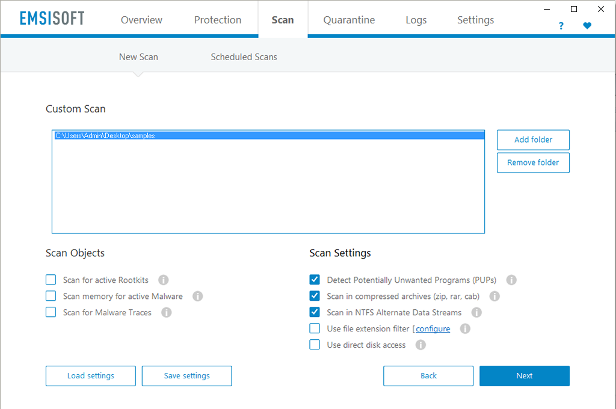The width and height of the screenshot is (616, 409).
Task: Tick Scan memory for active Malware checkbox
Action: (x=51, y=296)
